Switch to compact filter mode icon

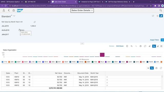click(x=157, y=16)
